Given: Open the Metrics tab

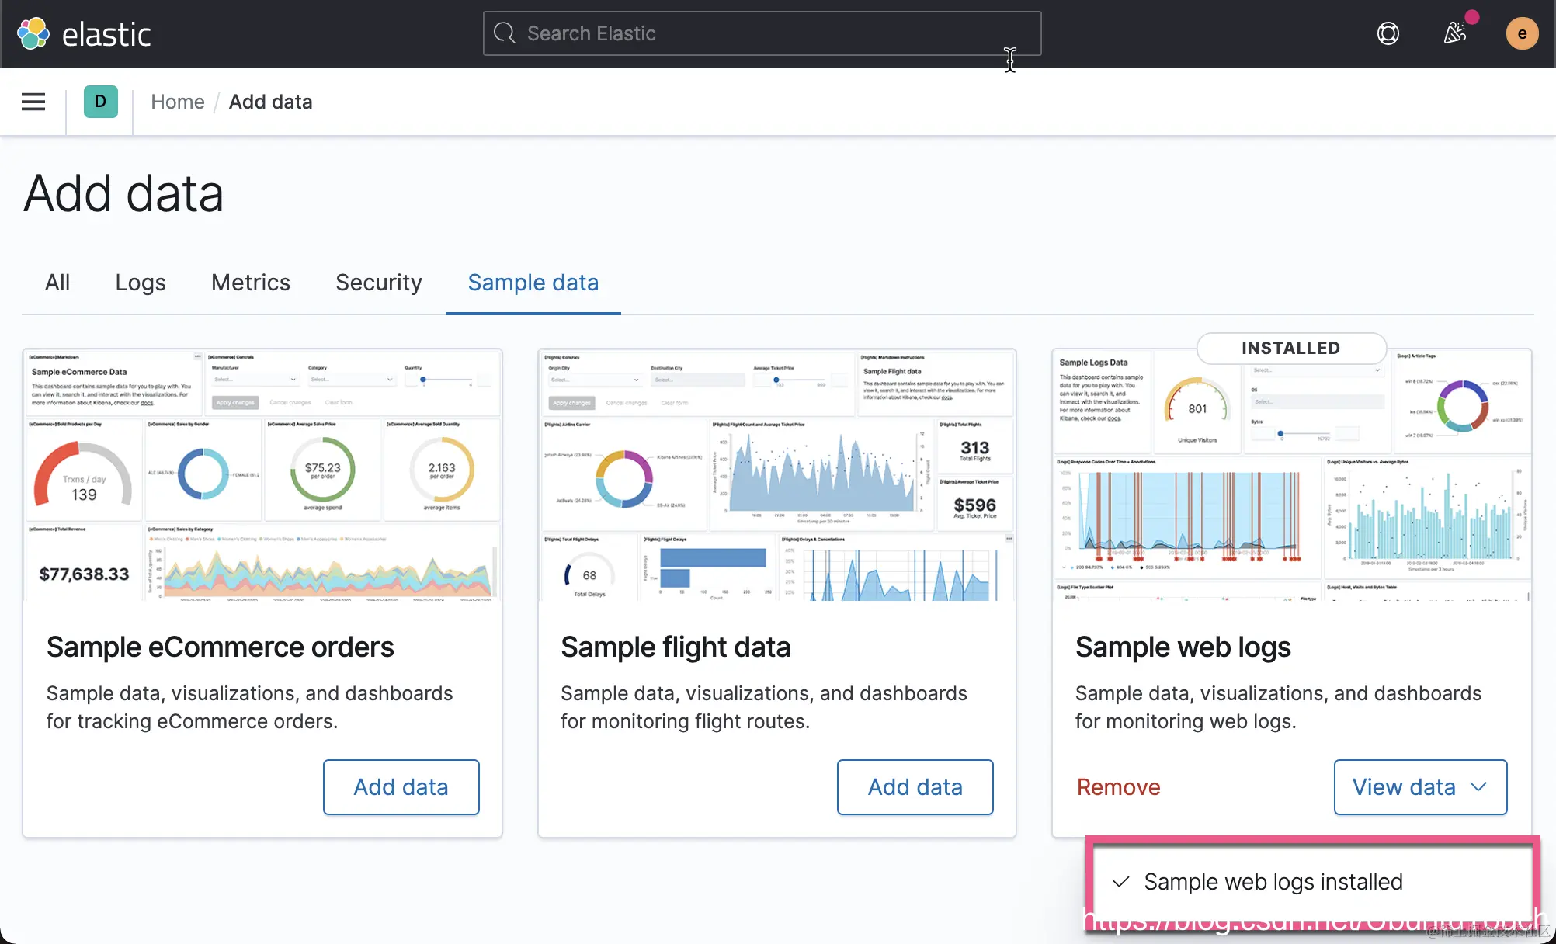Looking at the screenshot, I should 250,283.
